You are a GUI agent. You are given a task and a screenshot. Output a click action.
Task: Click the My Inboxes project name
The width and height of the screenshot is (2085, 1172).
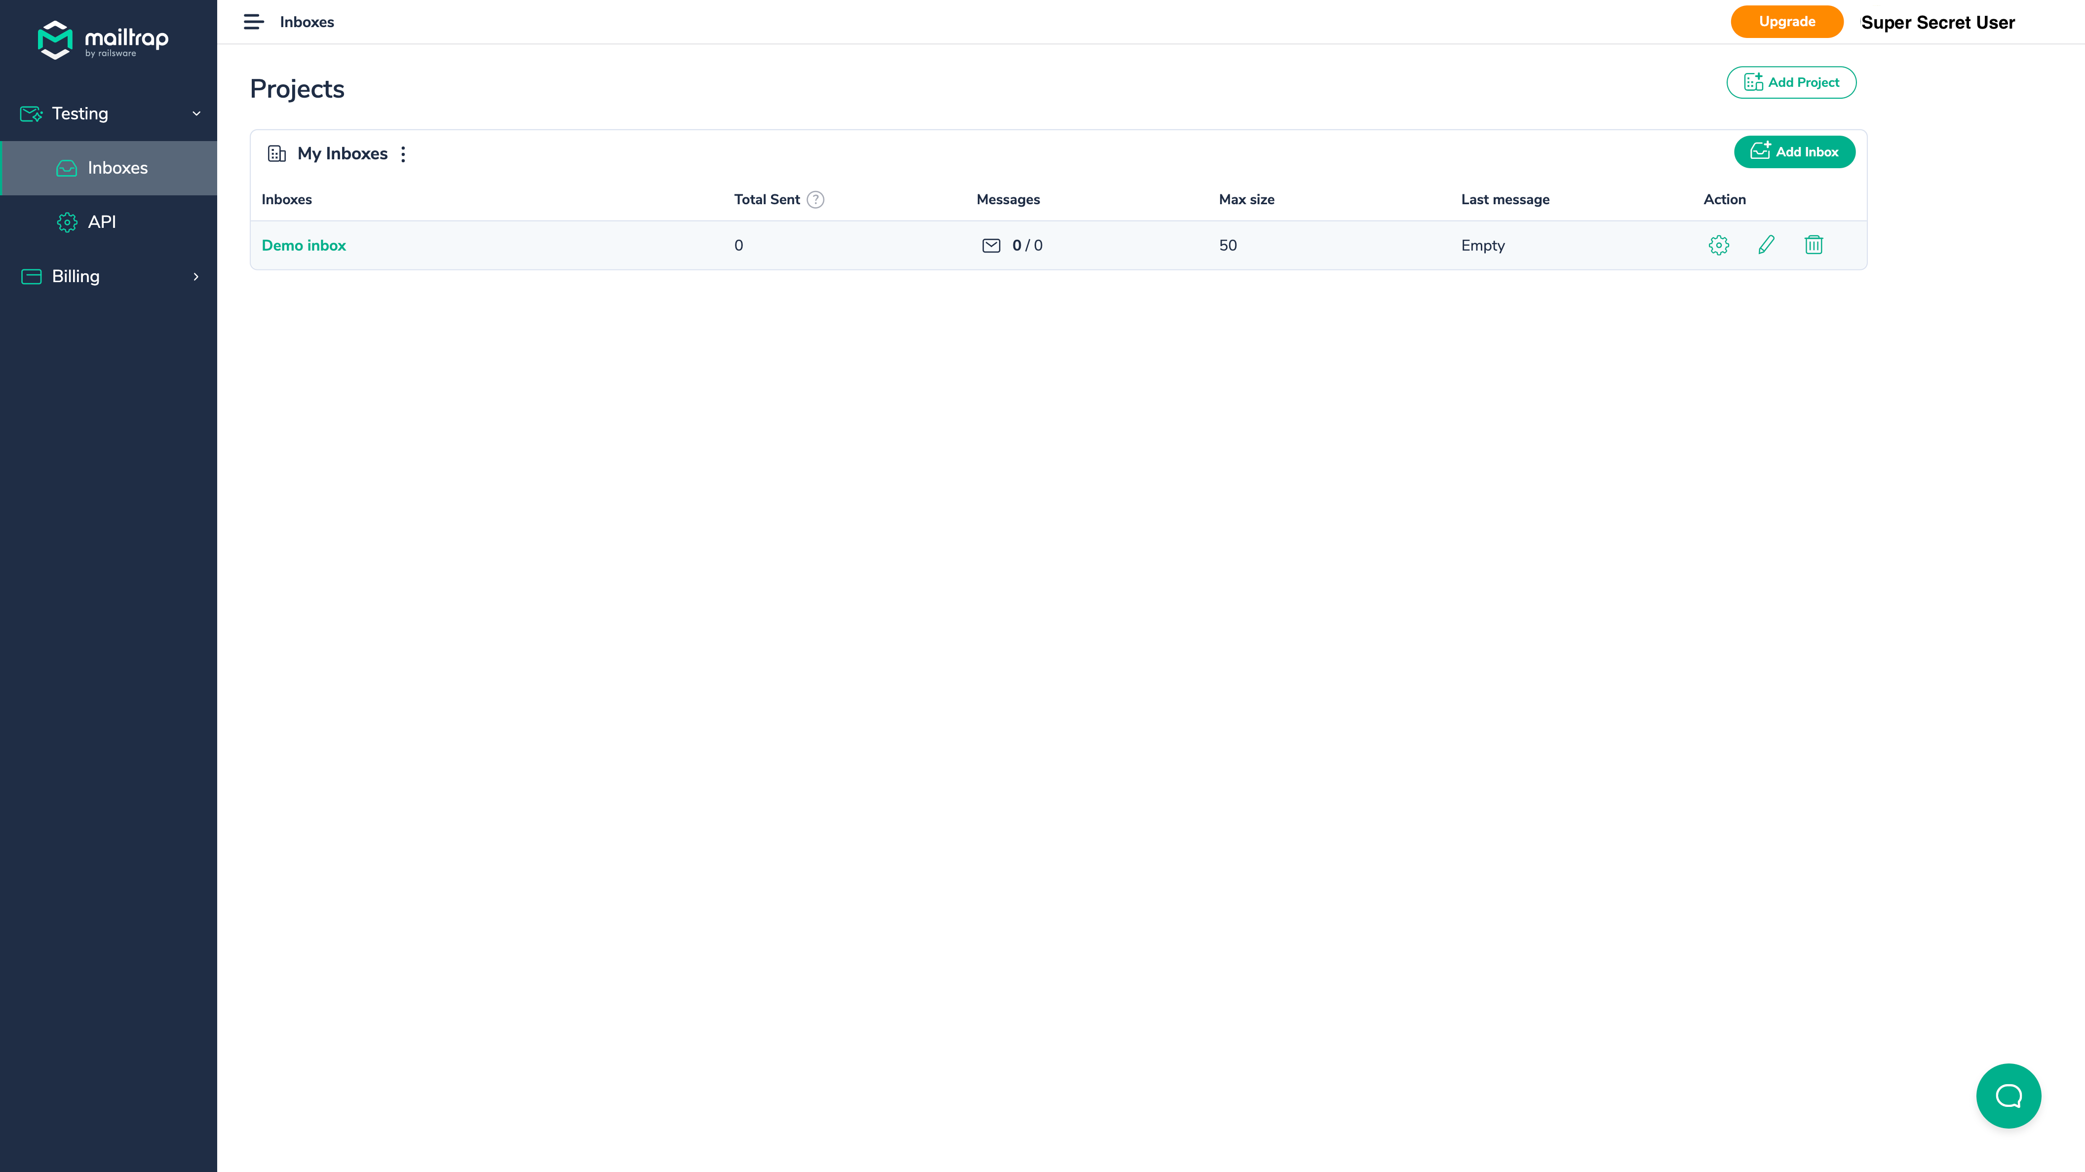pos(343,154)
